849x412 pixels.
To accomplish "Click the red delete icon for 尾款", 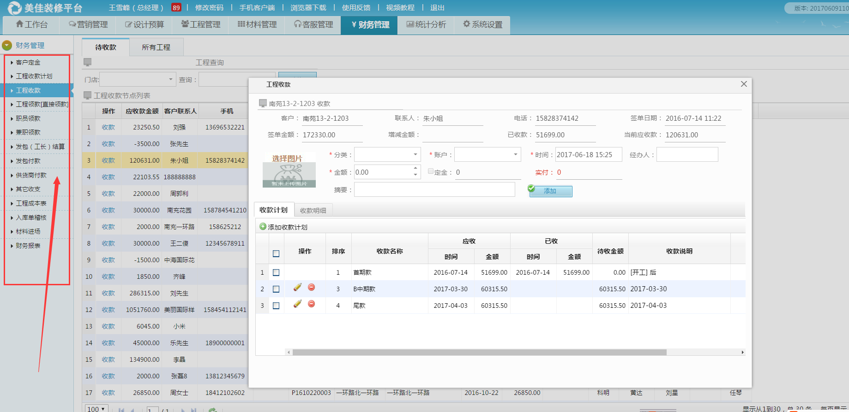I will (x=312, y=304).
